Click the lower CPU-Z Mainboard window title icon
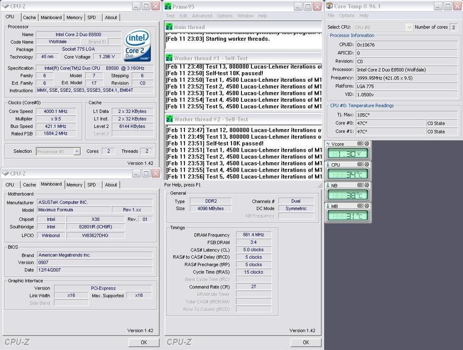The image size is (463, 350). click(5, 173)
